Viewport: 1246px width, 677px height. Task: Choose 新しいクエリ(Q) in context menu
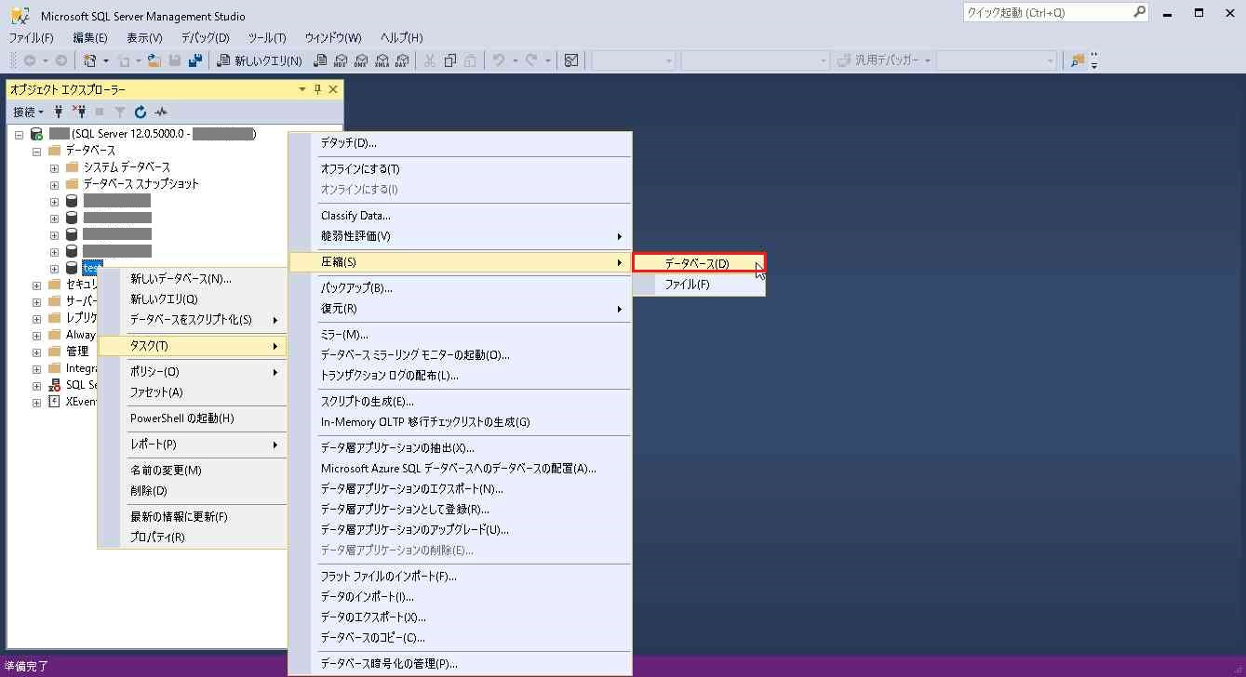coord(193,299)
